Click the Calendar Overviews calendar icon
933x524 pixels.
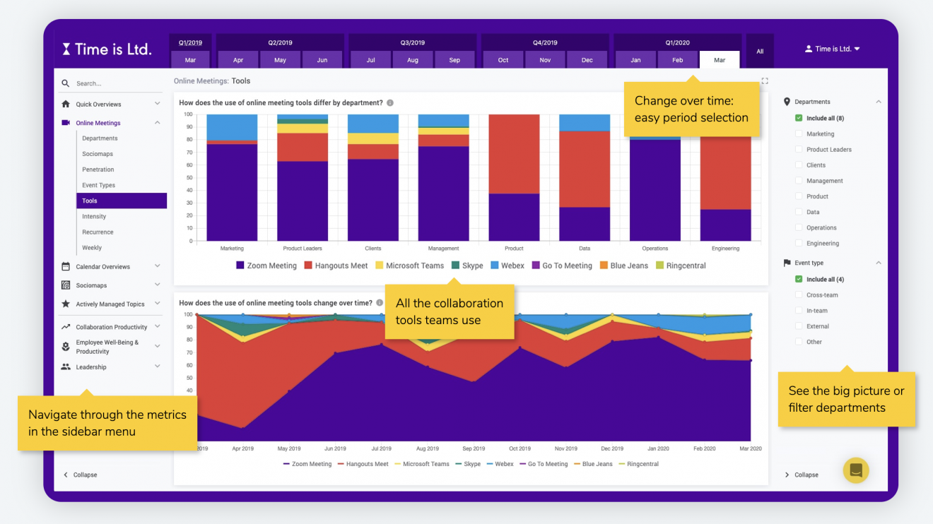click(66, 267)
